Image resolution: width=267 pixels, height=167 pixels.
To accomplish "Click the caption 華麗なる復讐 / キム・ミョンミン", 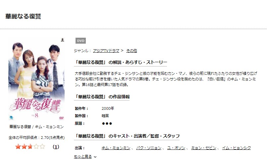I will (x=36, y=127).
